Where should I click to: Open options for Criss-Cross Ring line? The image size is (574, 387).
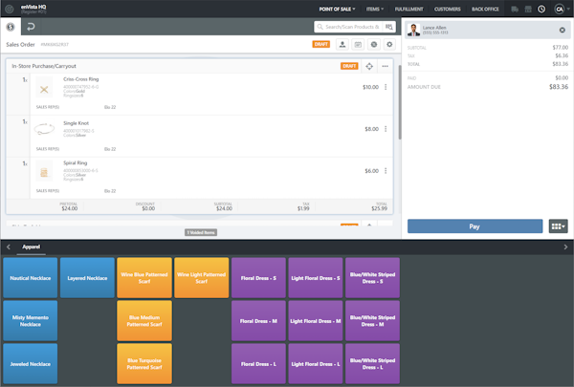tap(386, 87)
